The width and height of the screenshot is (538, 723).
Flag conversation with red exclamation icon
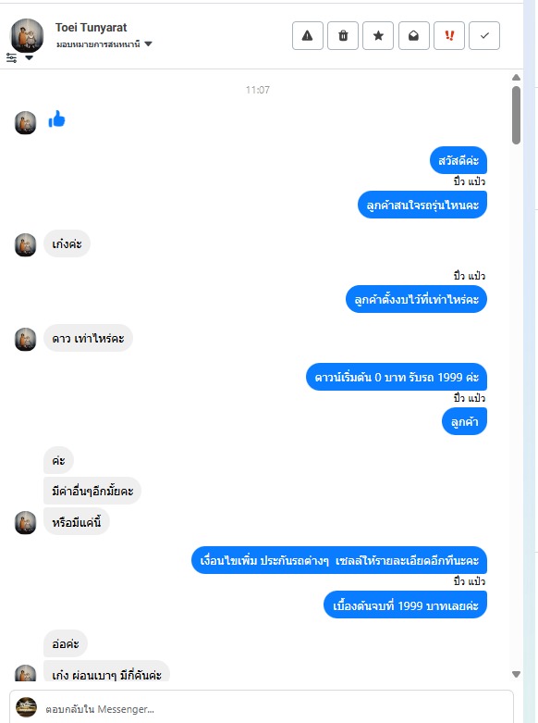pyautogui.click(x=449, y=35)
